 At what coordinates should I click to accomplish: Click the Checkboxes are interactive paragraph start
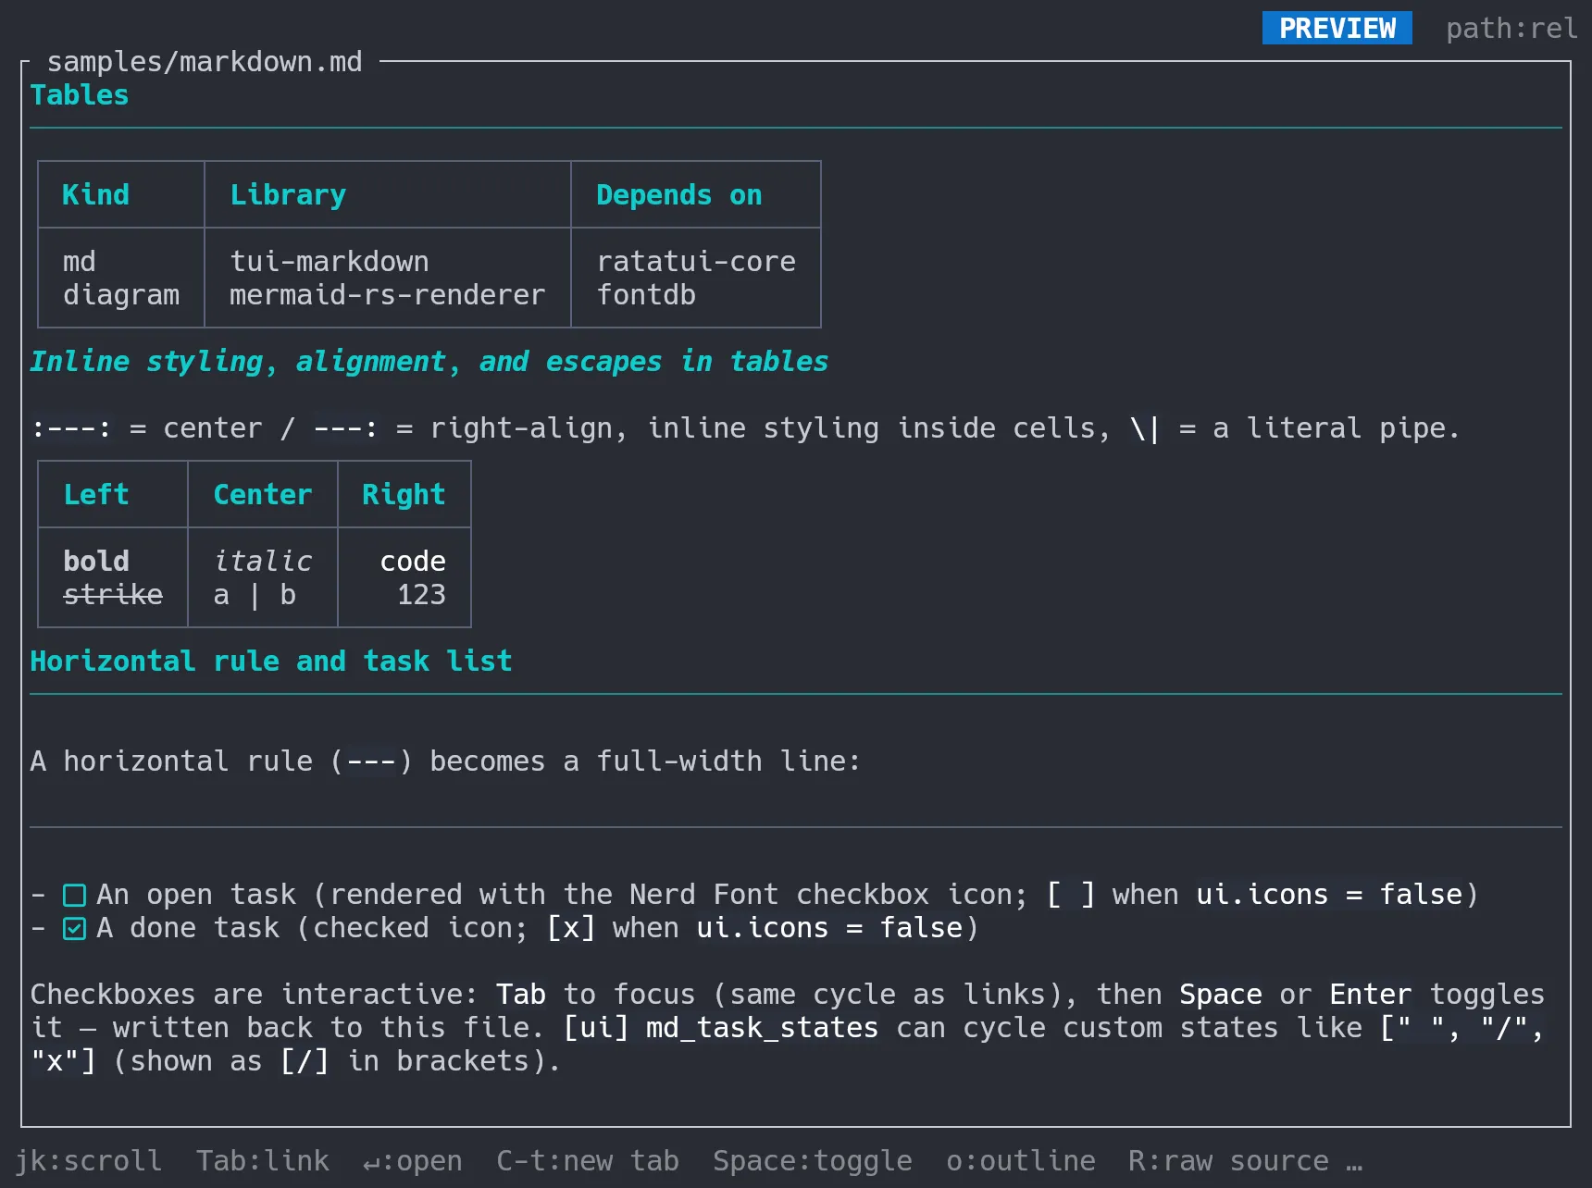[255, 994]
